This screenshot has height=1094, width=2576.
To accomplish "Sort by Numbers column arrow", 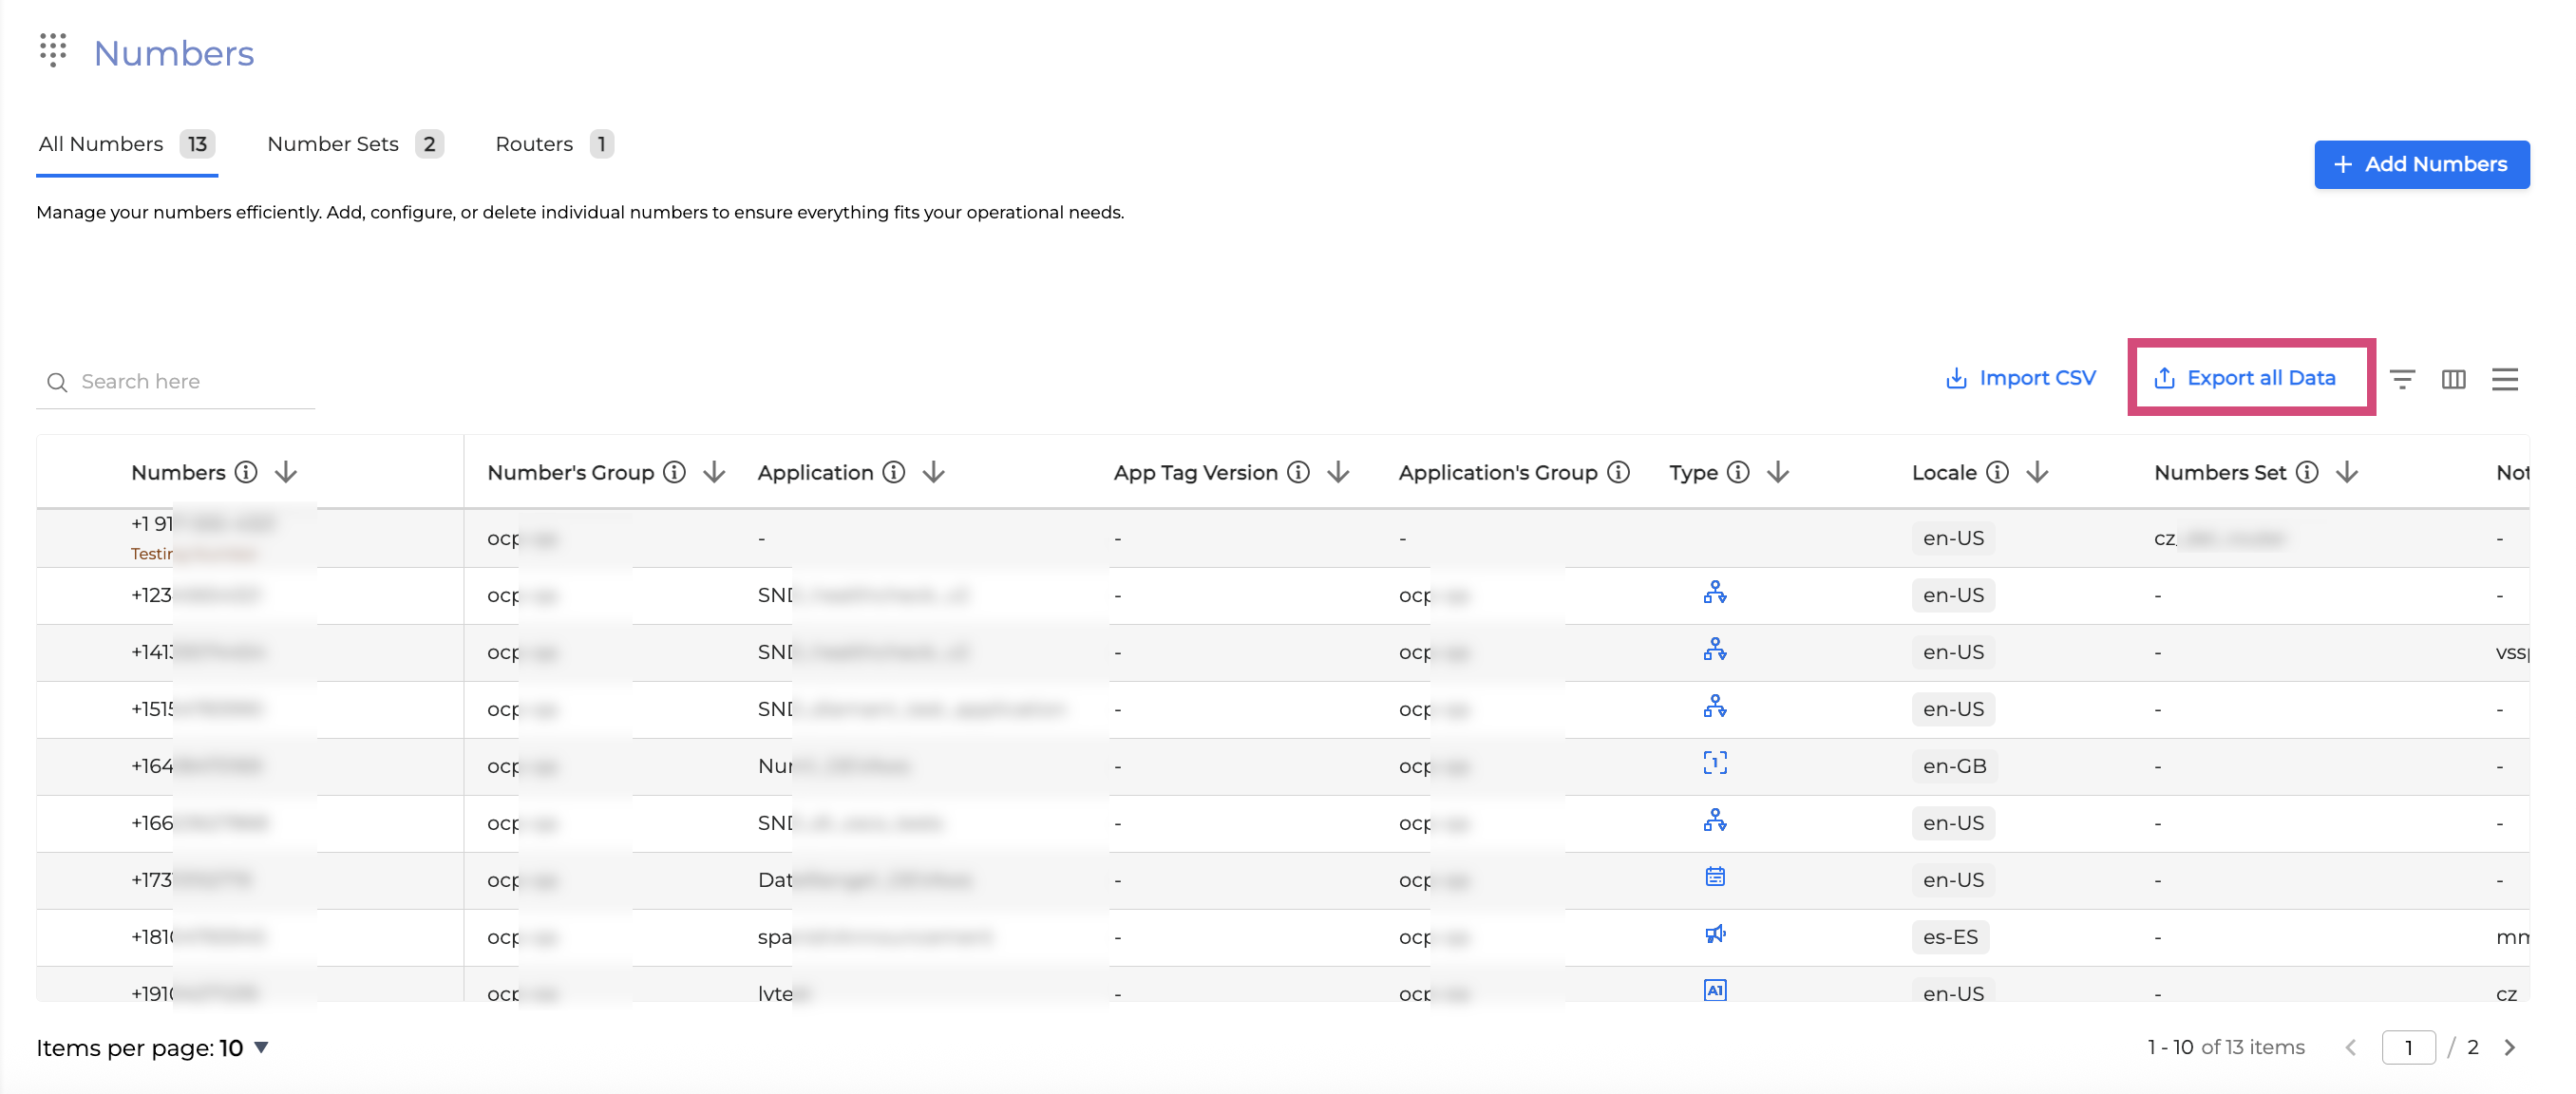I will pyautogui.click(x=286, y=472).
